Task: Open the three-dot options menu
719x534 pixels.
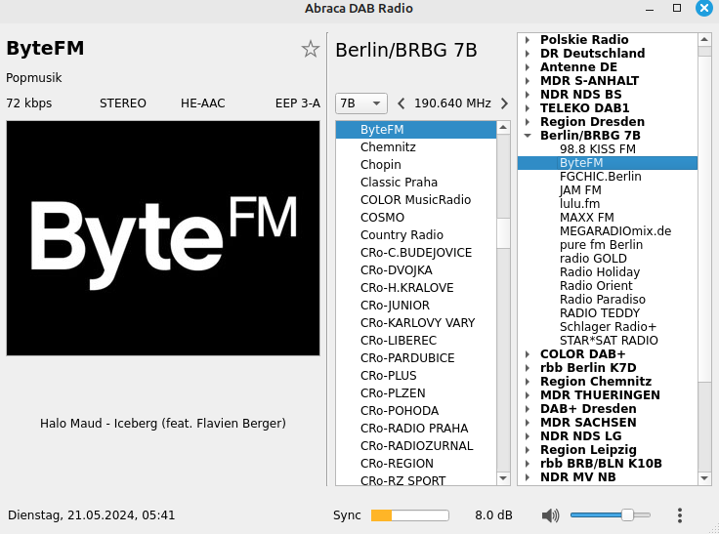Action: (680, 515)
